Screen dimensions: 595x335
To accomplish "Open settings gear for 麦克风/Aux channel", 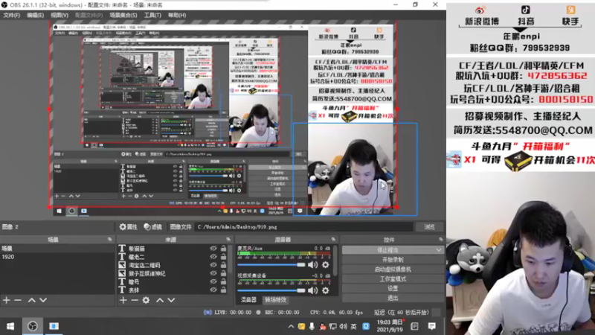I will point(326,265).
